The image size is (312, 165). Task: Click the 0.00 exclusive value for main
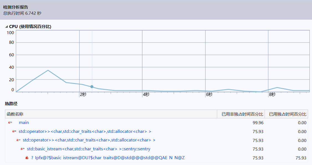pos(302,123)
